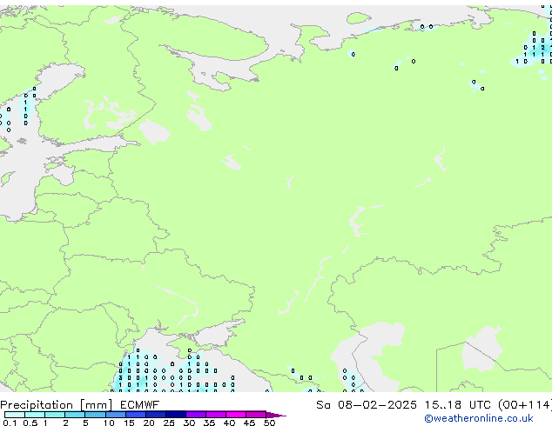Click the "Sa 08-02-2025" date text

coord(367,405)
